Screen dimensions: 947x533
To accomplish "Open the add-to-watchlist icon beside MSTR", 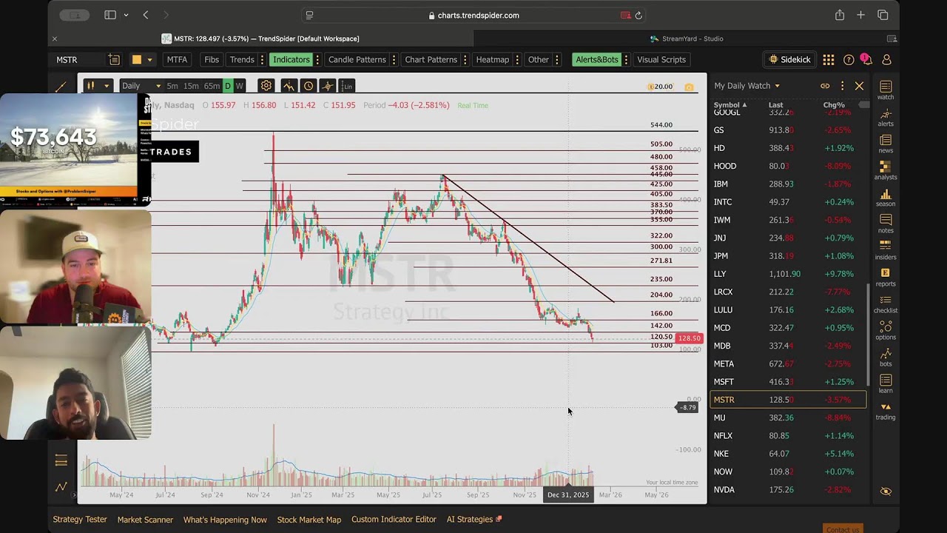I will [114, 60].
